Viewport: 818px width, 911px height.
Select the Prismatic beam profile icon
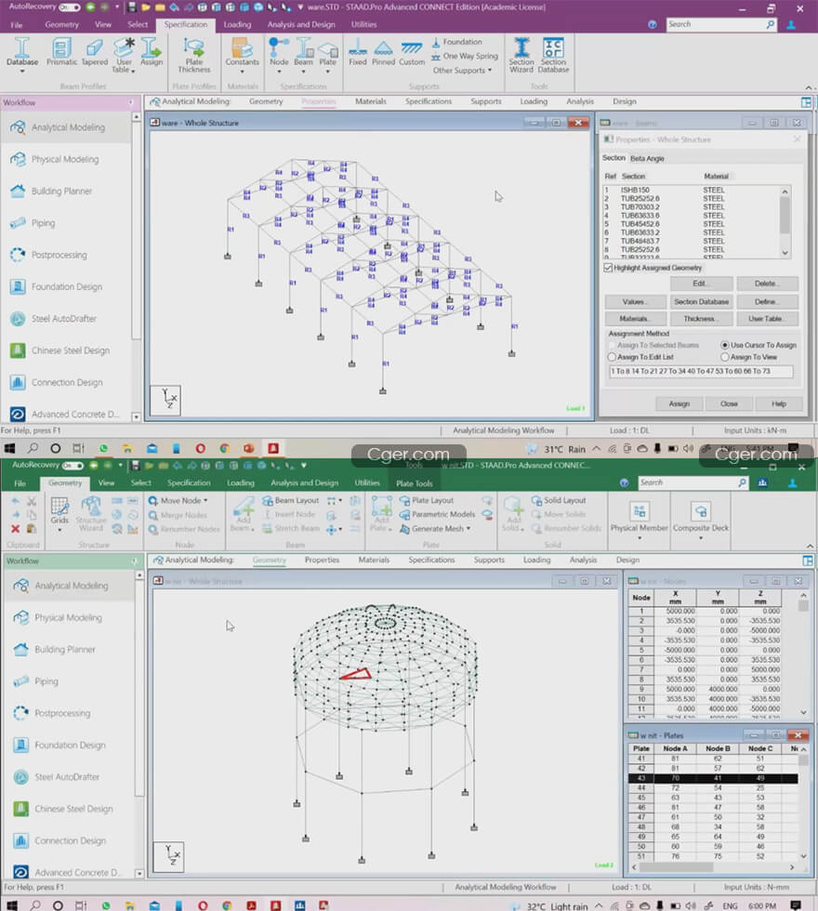[x=61, y=52]
